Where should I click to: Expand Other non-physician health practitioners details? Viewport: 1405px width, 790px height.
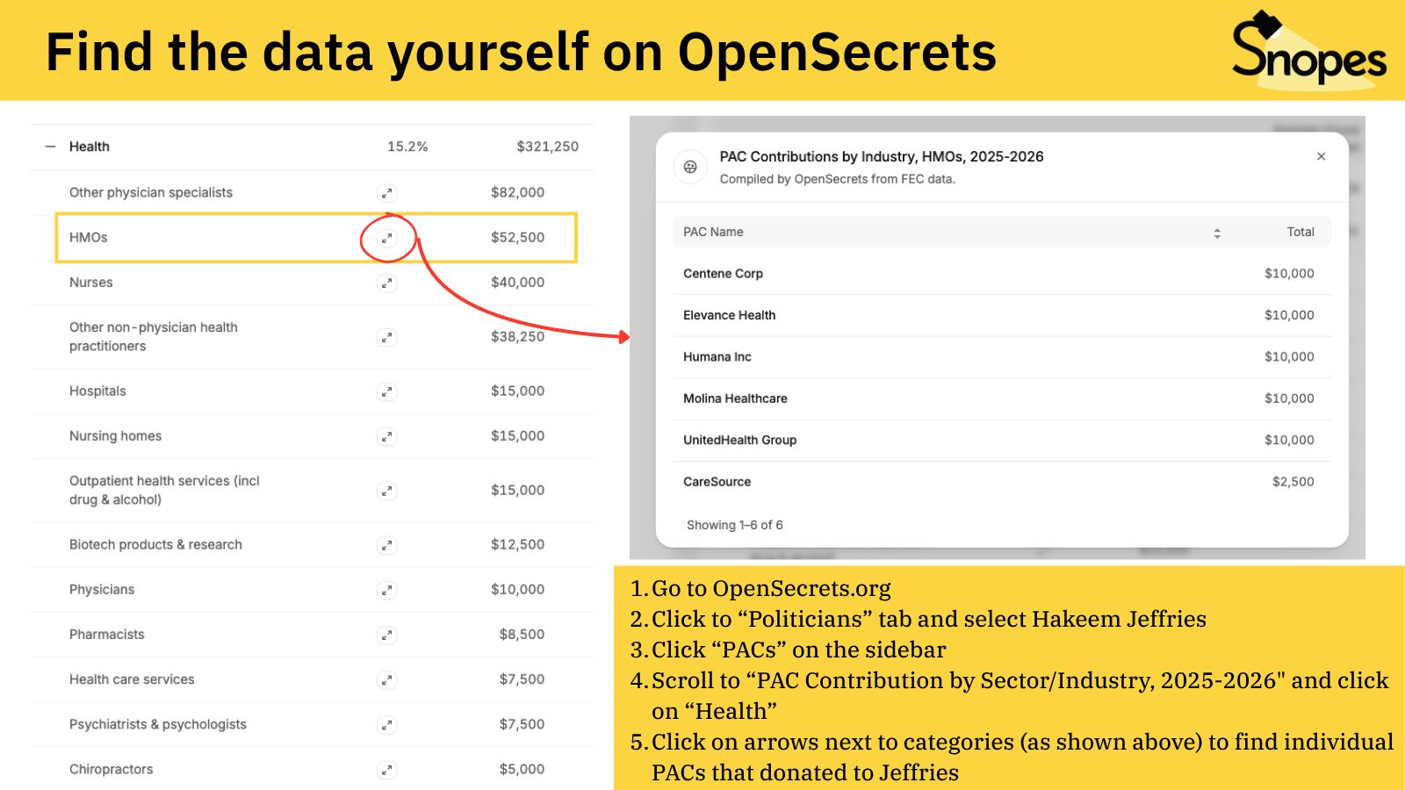point(386,337)
